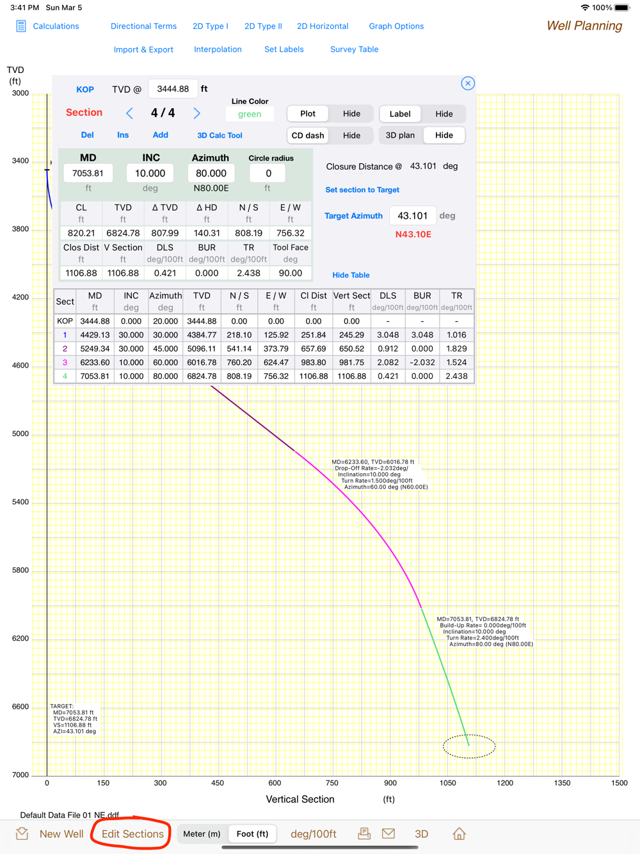Change the green line color swatch
The width and height of the screenshot is (640, 854).
(x=250, y=114)
